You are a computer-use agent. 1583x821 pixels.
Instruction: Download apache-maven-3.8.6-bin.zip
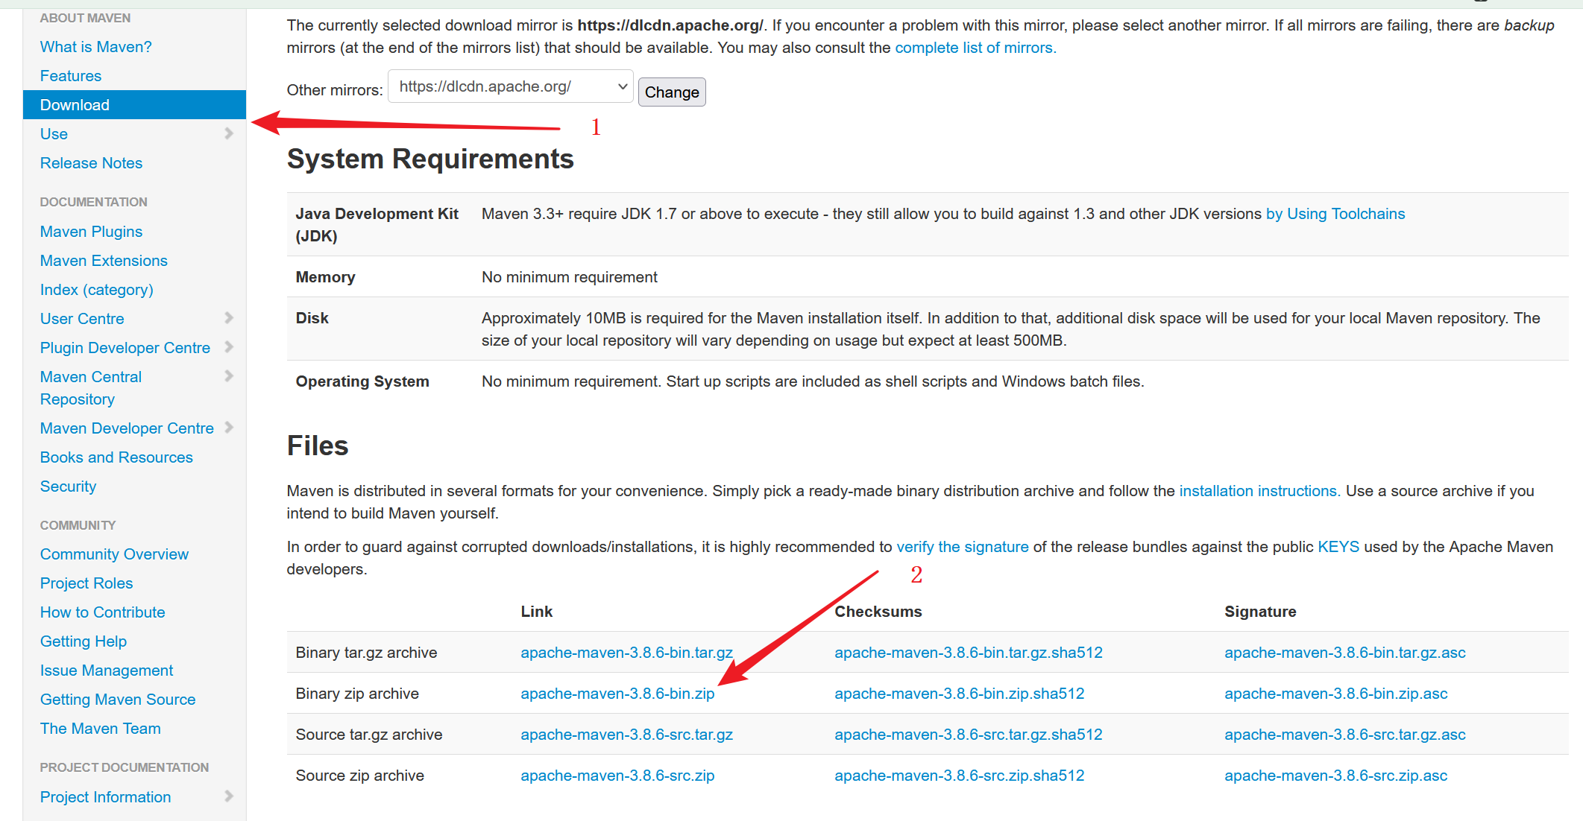[x=617, y=694]
